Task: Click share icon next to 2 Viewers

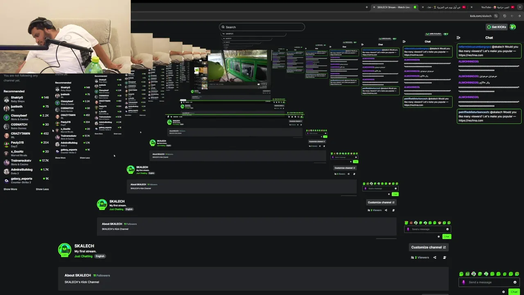Action: click(x=435, y=258)
